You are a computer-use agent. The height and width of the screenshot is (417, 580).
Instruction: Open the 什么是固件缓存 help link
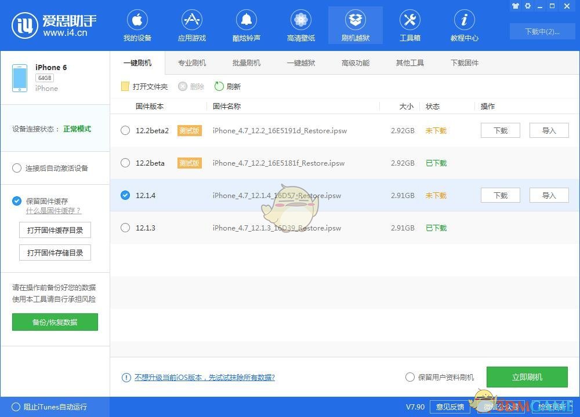pos(53,211)
